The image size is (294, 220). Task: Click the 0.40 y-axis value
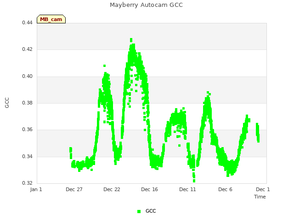click(x=28, y=77)
